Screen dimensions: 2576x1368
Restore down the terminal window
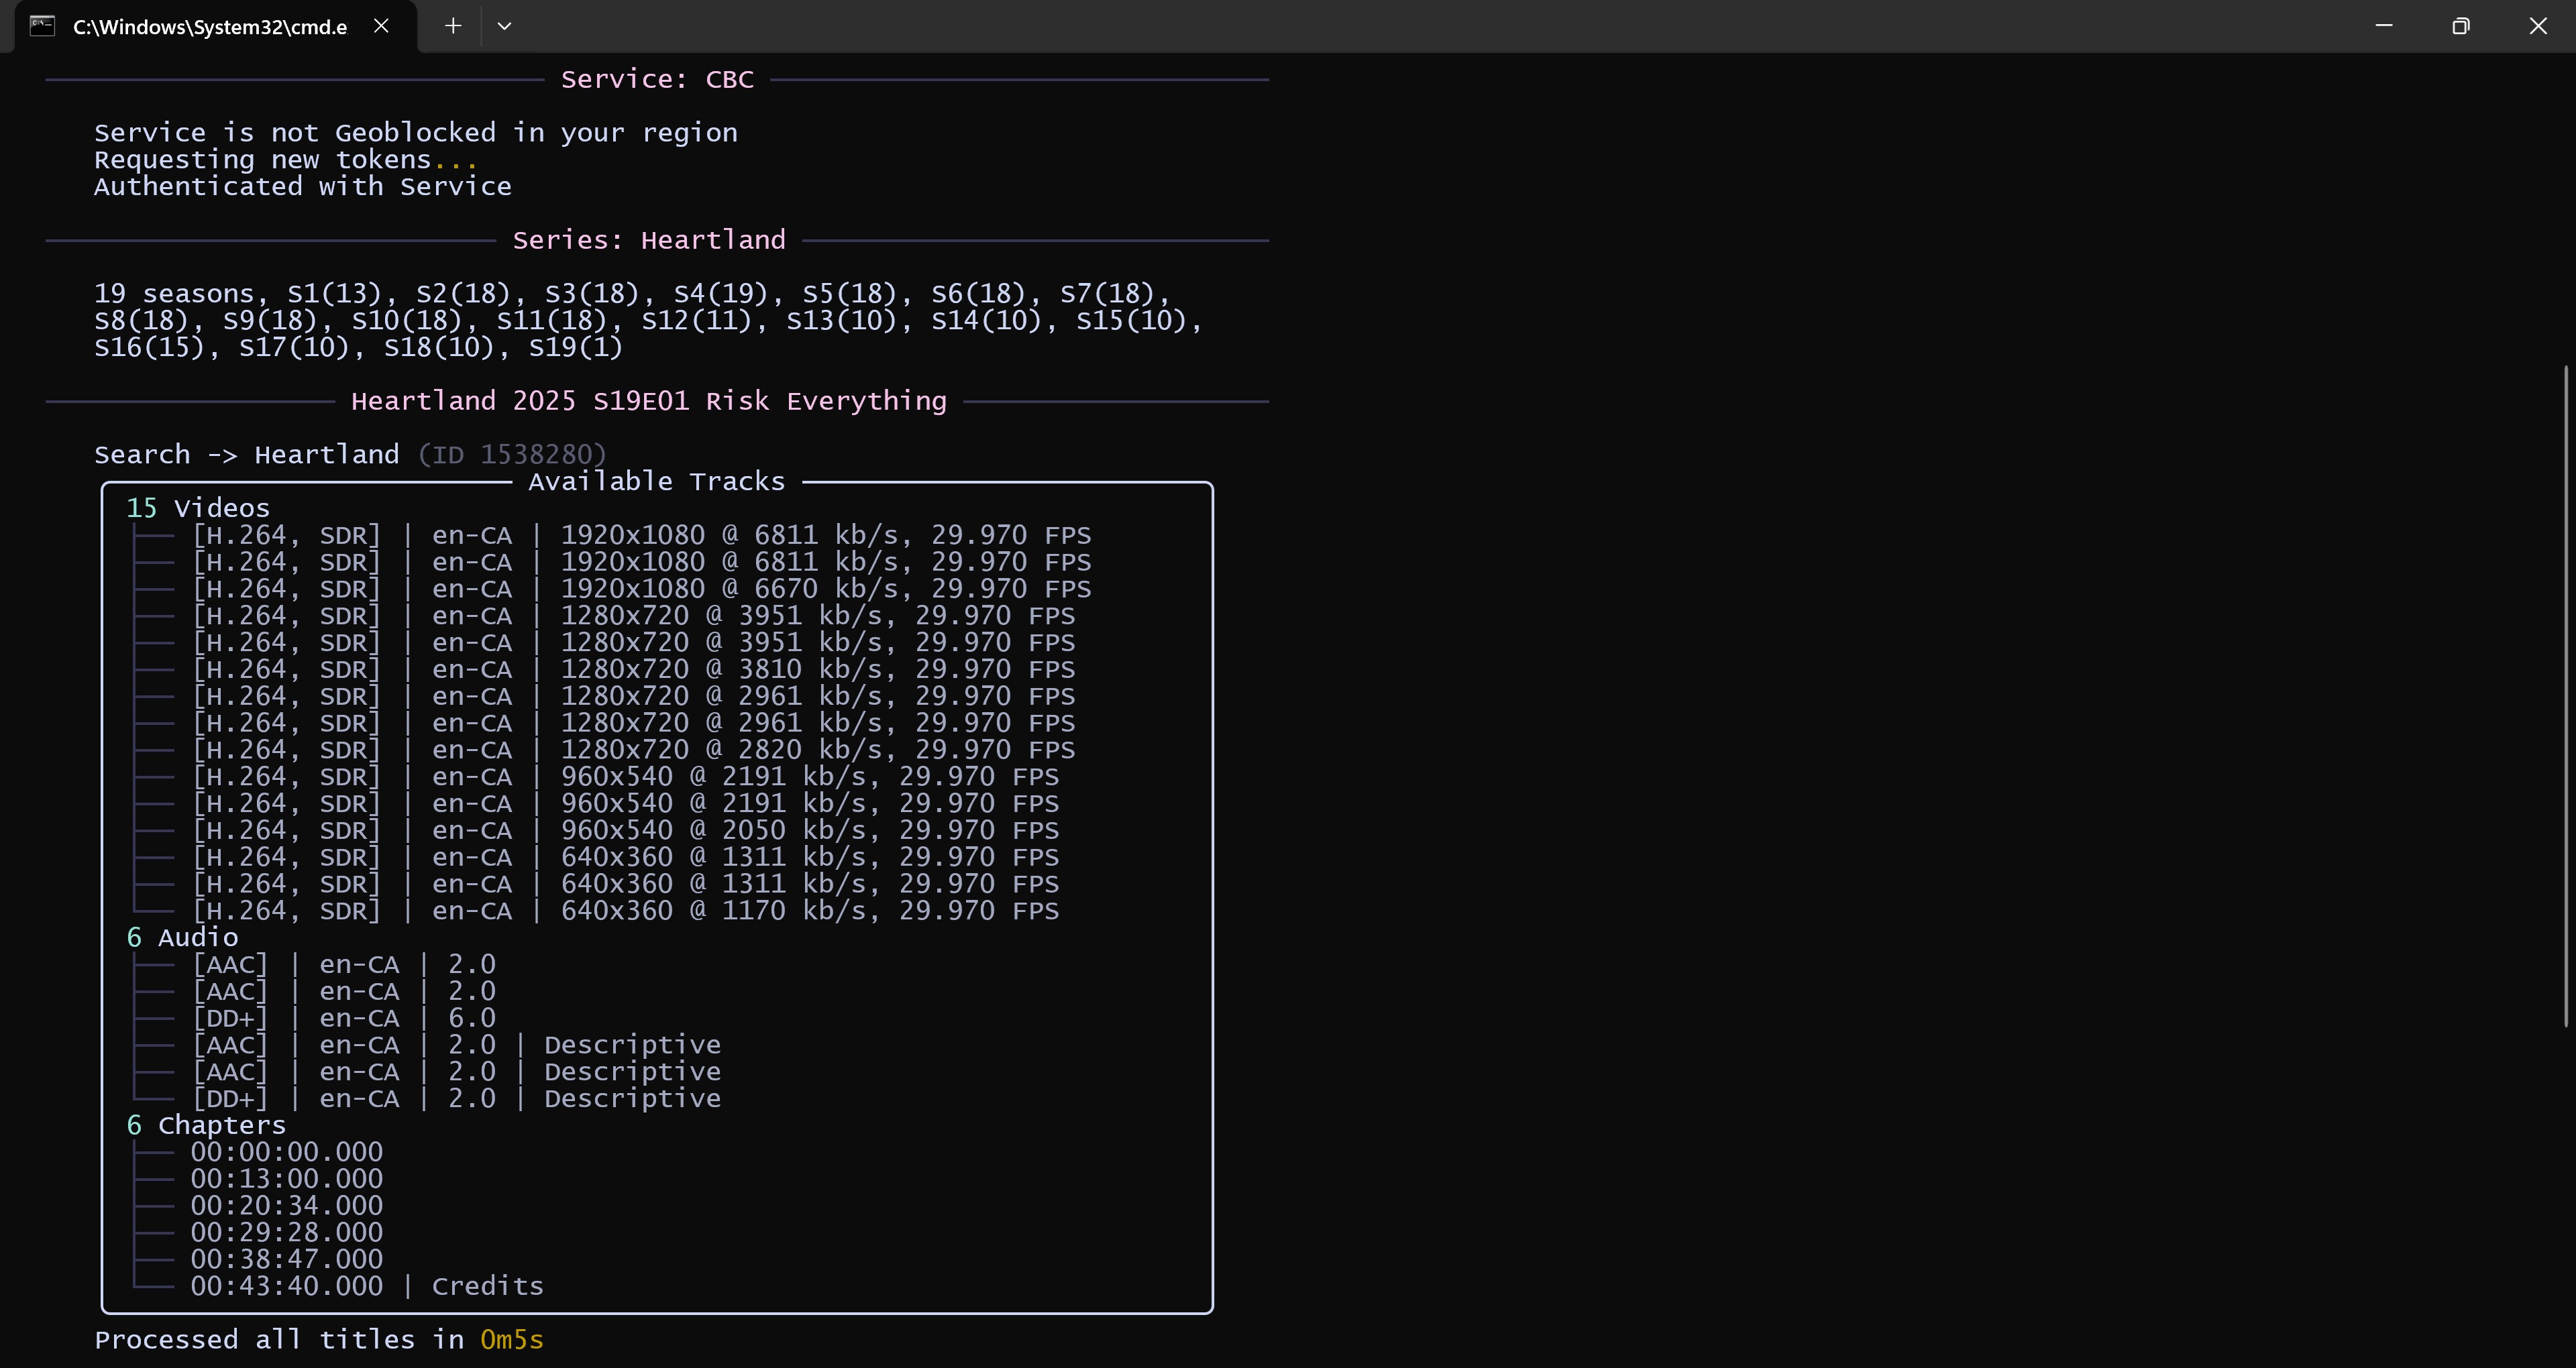(x=2461, y=26)
